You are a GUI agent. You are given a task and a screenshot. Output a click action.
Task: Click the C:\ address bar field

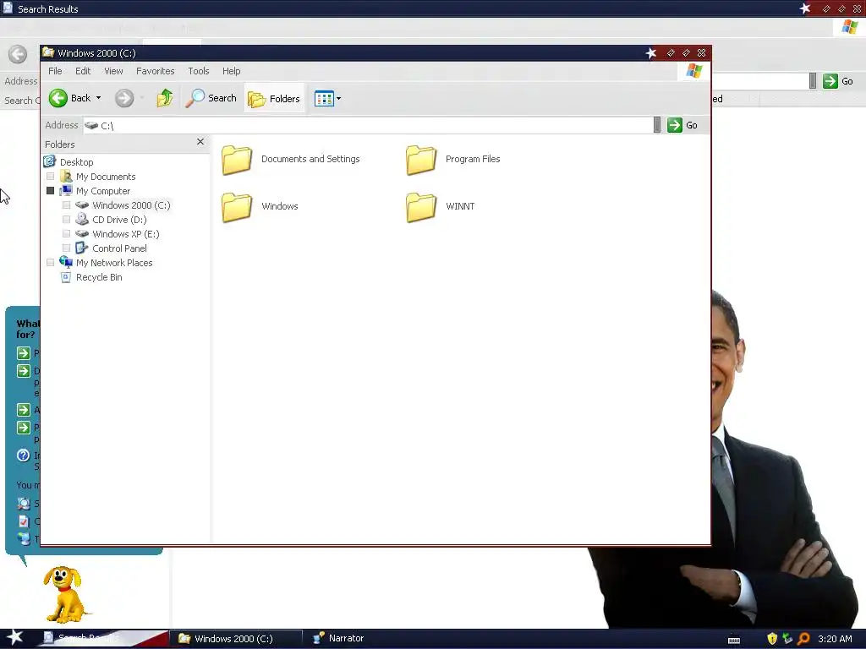click(x=368, y=125)
